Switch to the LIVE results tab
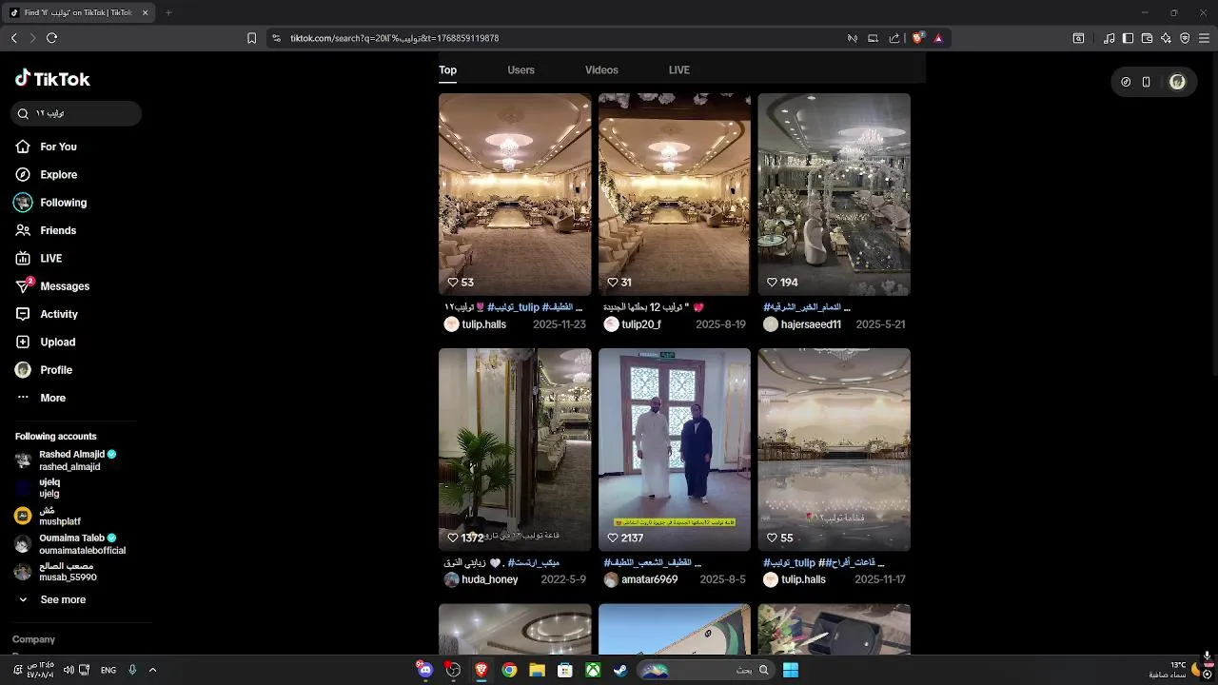 (x=678, y=70)
